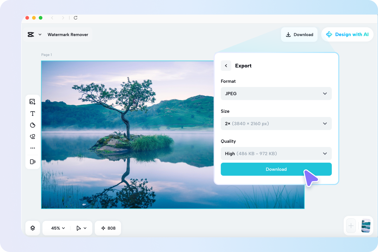This screenshot has height=252, width=378.
Task: Click the plus icon beside the page thumbnail
Action: 351,226
